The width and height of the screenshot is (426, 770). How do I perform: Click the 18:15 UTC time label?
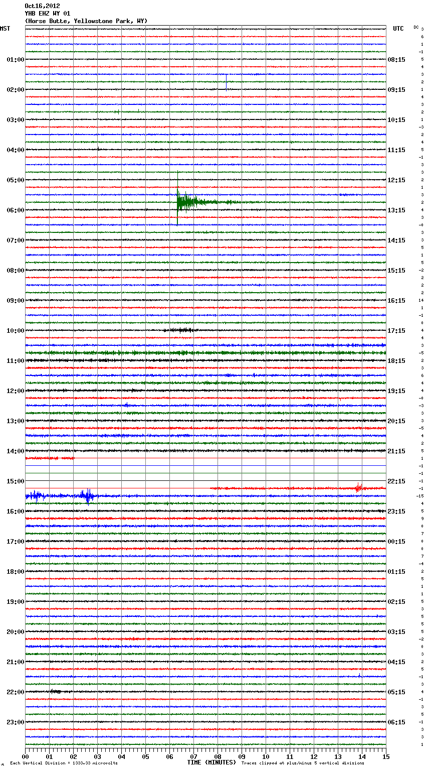click(396, 361)
